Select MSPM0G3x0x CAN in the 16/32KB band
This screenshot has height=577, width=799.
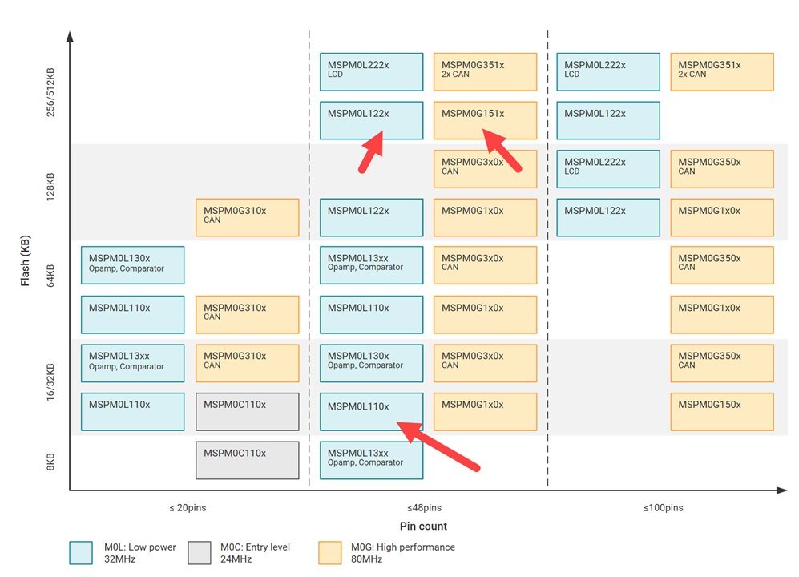pyautogui.click(x=485, y=363)
